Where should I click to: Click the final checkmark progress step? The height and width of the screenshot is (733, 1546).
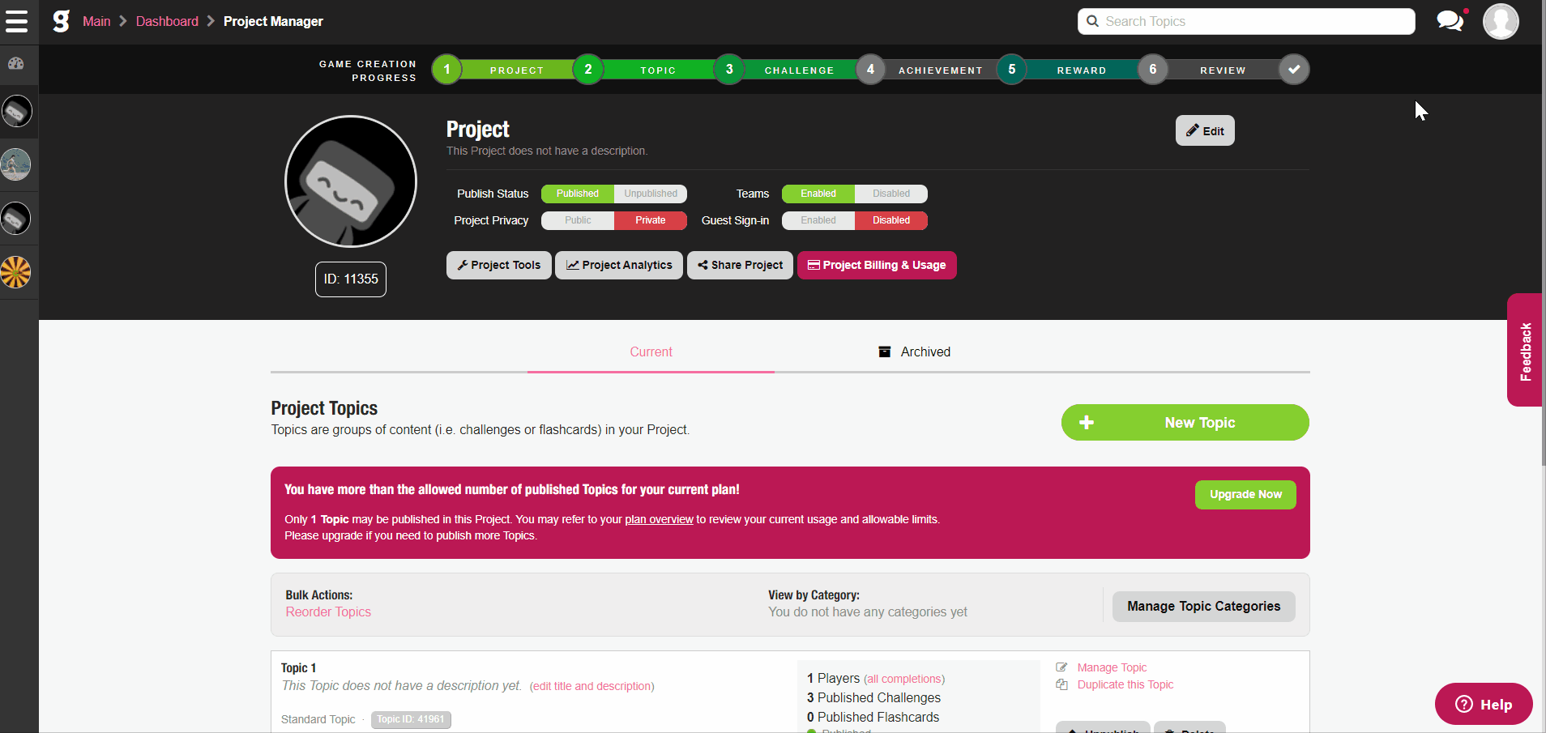pyautogui.click(x=1294, y=70)
